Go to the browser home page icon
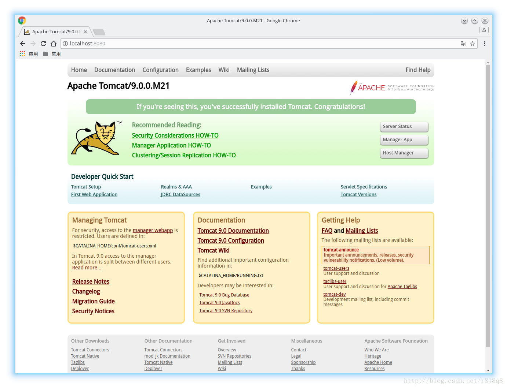Viewport: 507px width, 388px height. [x=54, y=44]
